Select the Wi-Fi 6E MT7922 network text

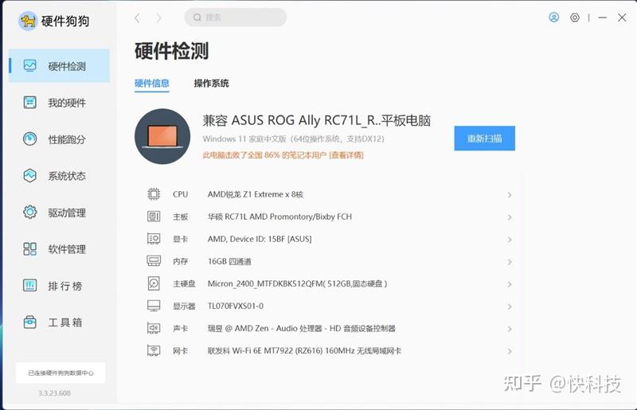click(x=304, y=350)
